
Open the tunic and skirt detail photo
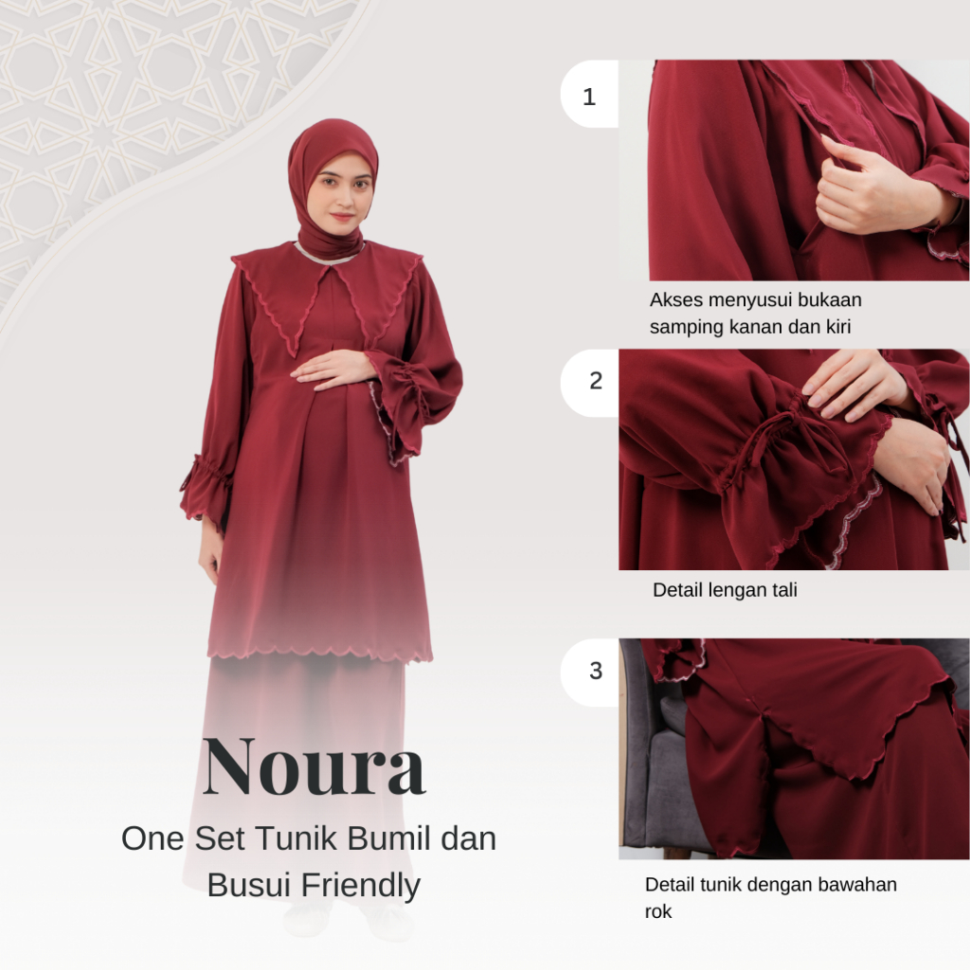(794, 749)
